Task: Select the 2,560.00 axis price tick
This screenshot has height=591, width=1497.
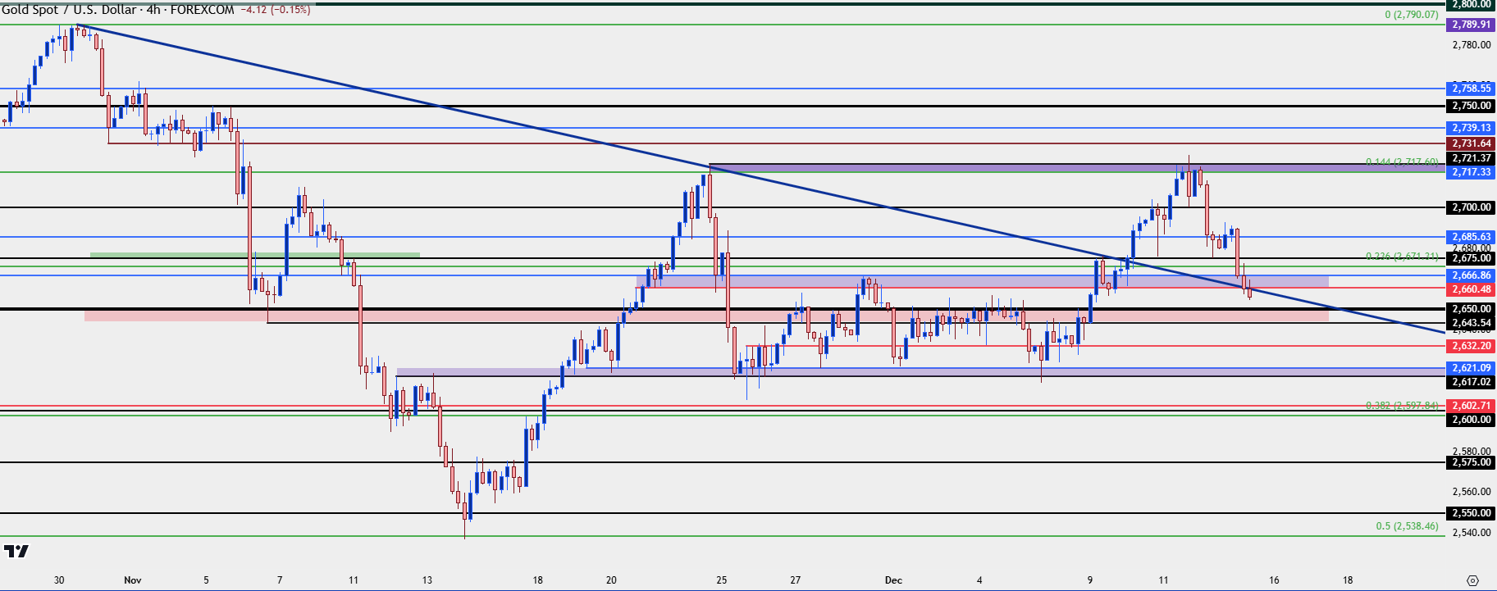Action: [x=1471, y=492]
